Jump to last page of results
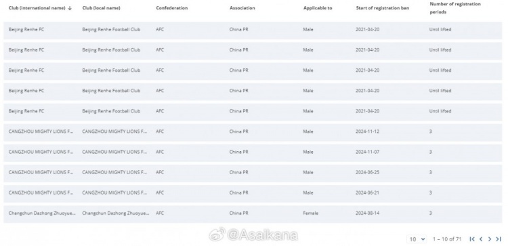Screen dimensions: 508x246 click(x=499, y=239)
